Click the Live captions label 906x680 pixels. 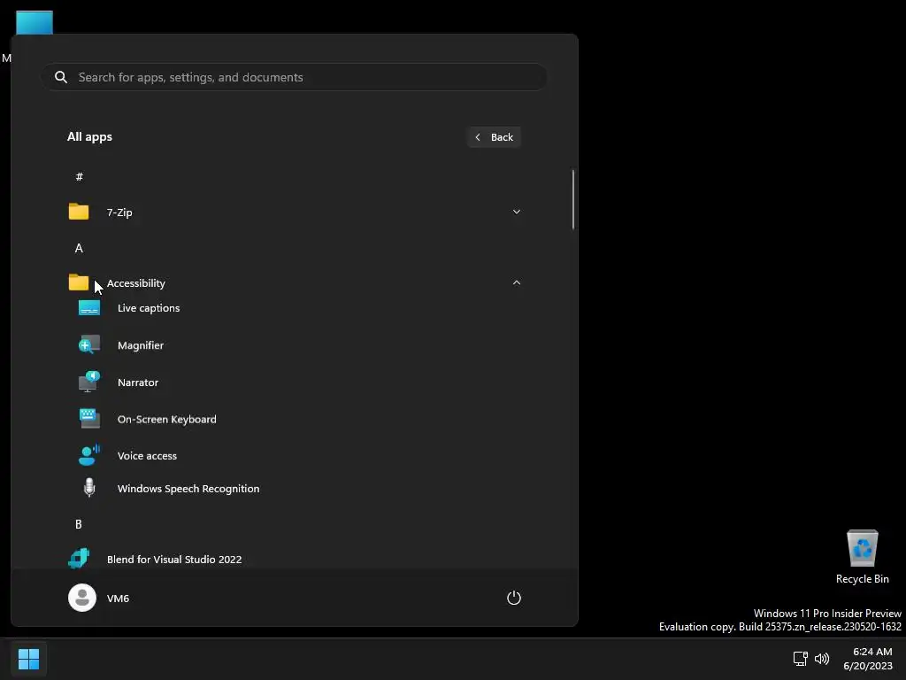(x=149, y=308)
